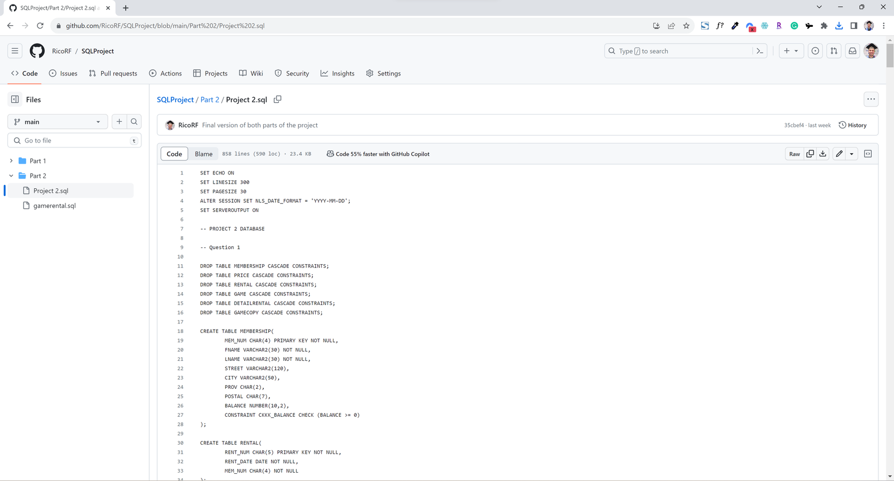Open the command palette icon
Screen dimensions: 894x481
coord(760,51)
